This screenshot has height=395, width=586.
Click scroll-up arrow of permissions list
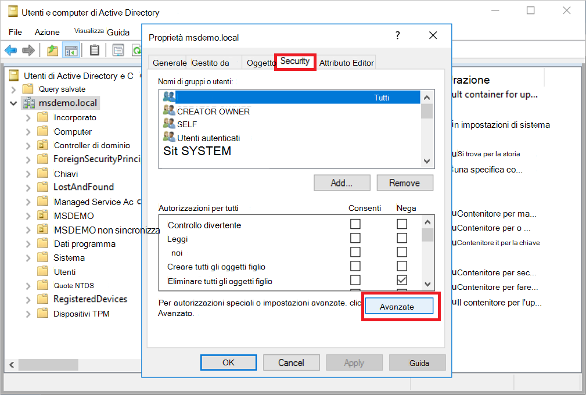pyautogui.click(x=427, y=222)
